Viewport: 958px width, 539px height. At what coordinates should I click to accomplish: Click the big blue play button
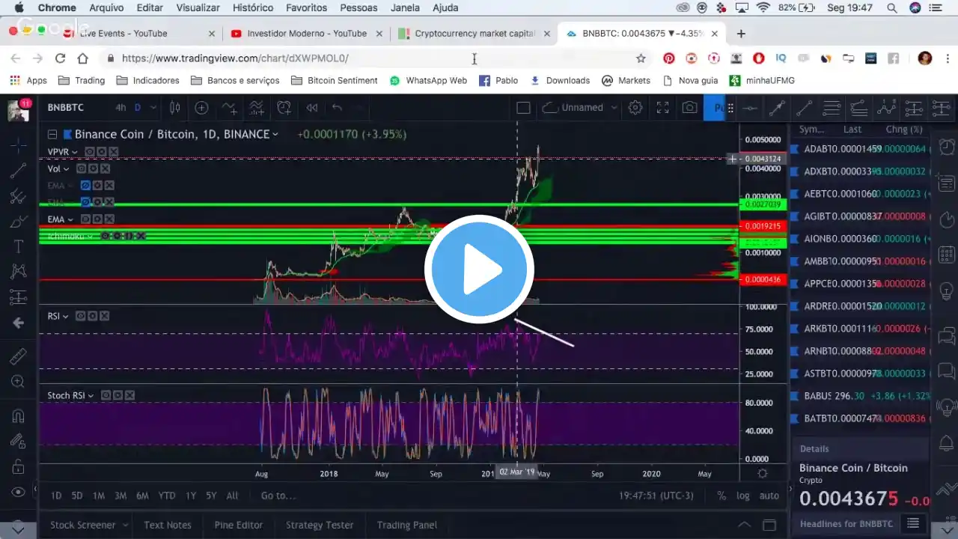pyautogui.click(x=479, y=269)
